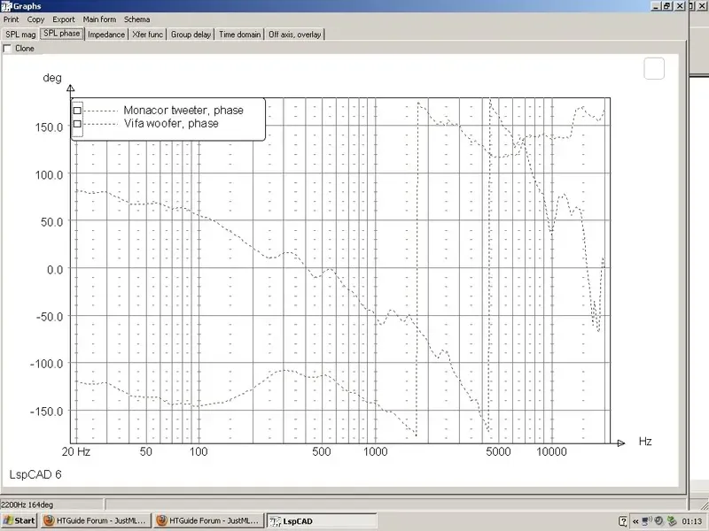The width and height of the screenshot is (709, 531).
Task: Open the Schema menu
Action: coord(136,19)
